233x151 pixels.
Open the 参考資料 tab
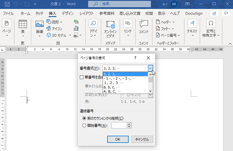(x=107, y=14)
